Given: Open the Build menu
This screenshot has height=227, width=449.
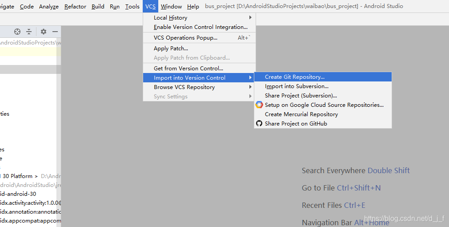Looking at the screenshot, I should [98, 6].
